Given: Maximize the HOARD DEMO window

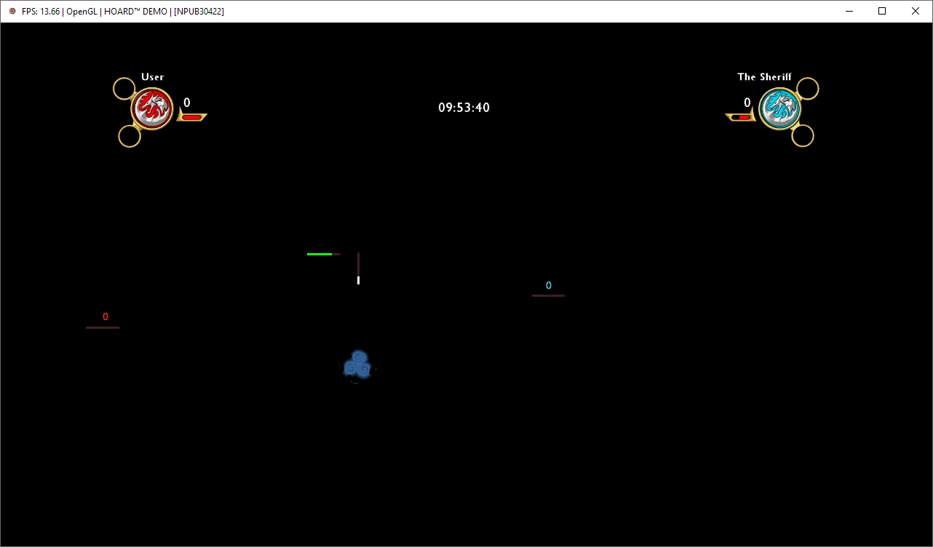Looking at the screenshot, I should (882, 11).
